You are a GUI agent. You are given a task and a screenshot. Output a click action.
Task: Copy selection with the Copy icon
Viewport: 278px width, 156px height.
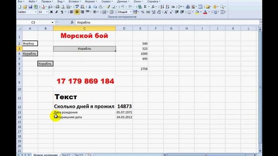click(x=95, y=7)
